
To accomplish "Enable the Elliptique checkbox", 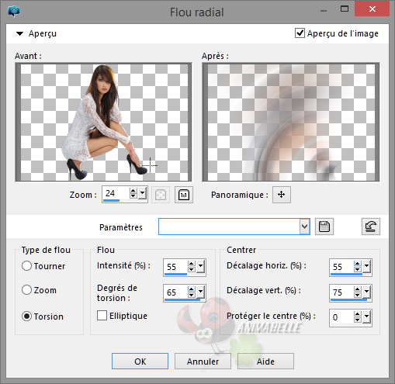I will point(102,316).
